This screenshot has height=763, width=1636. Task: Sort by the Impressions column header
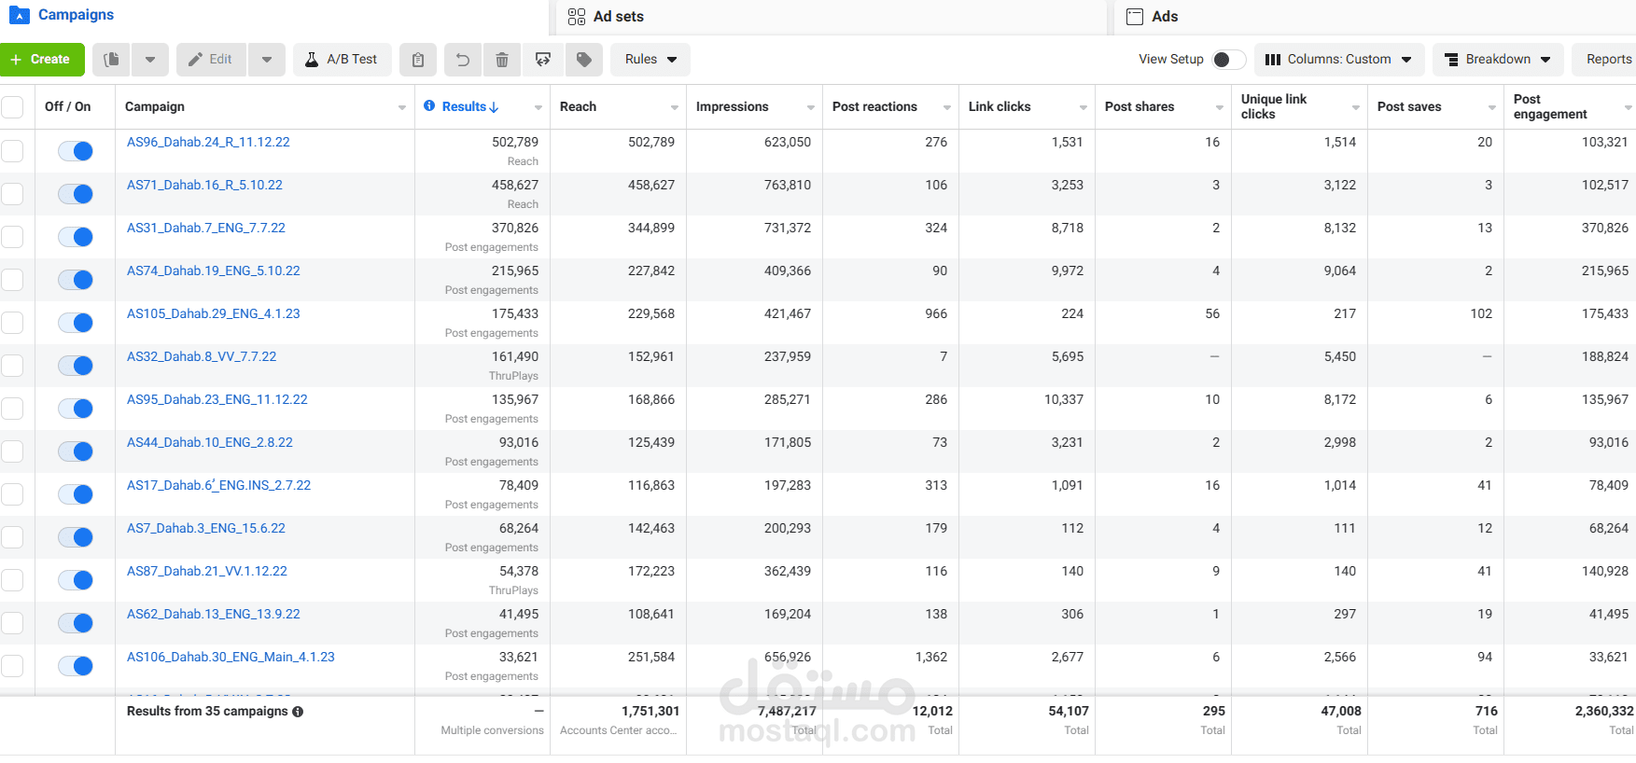pos(733,106)
